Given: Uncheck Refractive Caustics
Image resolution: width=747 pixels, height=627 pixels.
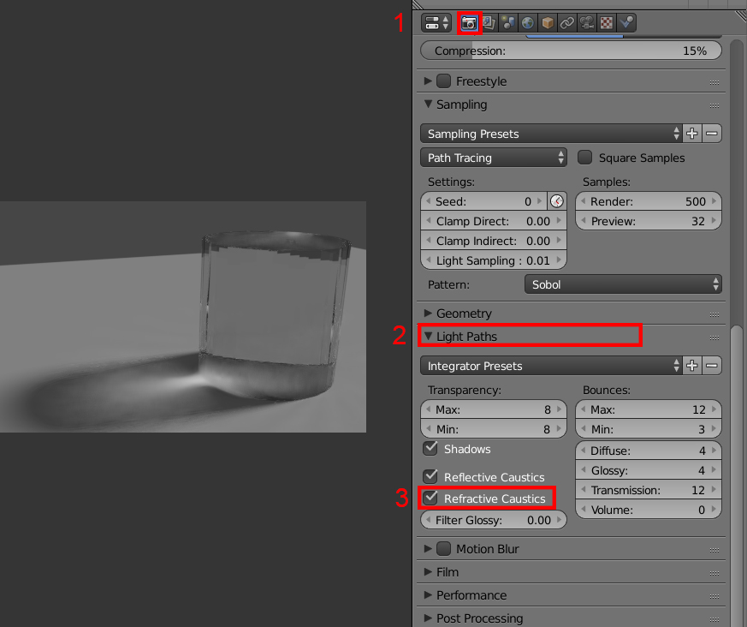Looking at the screenshot, I should click(x=430, y=498).
